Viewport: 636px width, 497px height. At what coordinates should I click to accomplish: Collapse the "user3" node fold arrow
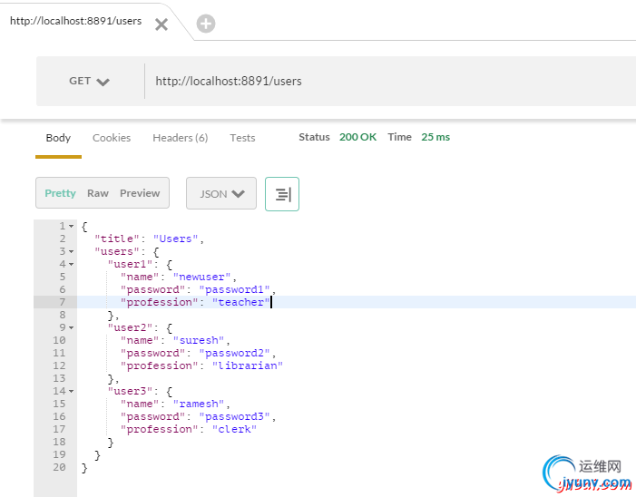click(x=72, y=391)
